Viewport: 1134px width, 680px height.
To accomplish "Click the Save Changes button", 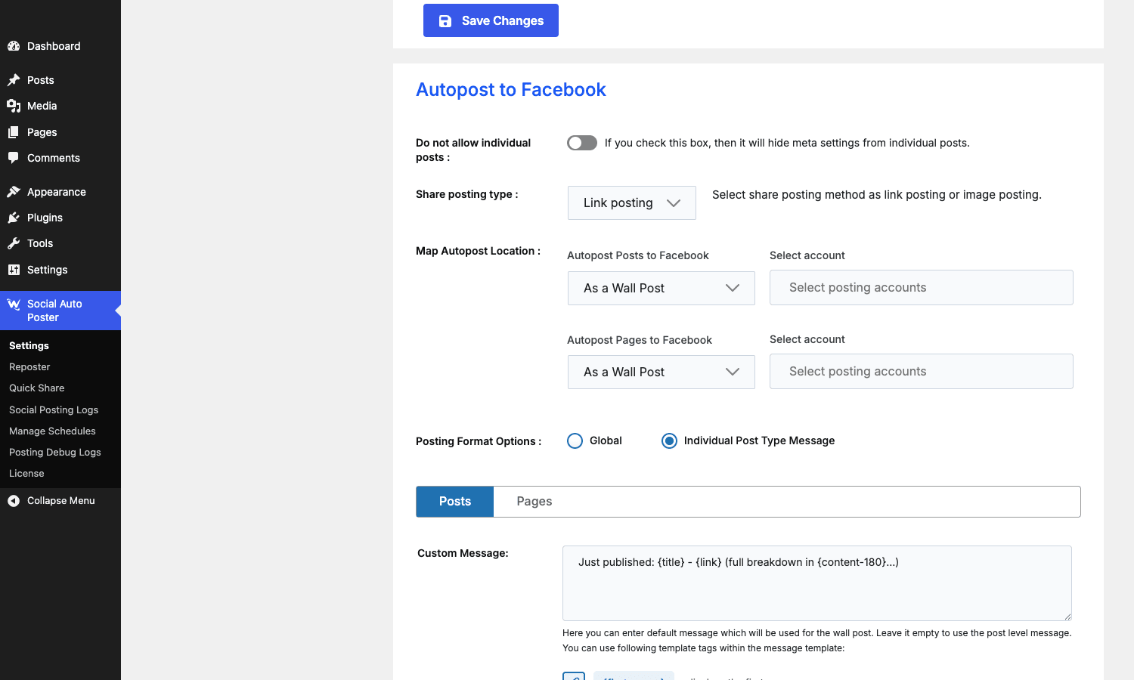I will point(491,20).
